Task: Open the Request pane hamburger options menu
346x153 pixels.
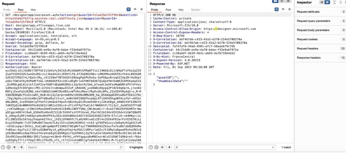Action: pyautogui.click(x=142, y=9)
